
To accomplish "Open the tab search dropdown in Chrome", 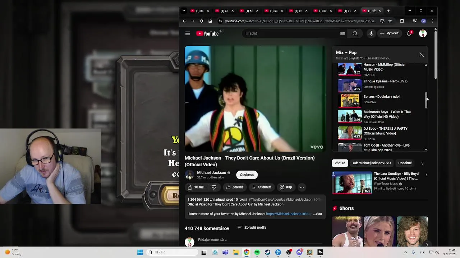I will [x=184, y=11].
